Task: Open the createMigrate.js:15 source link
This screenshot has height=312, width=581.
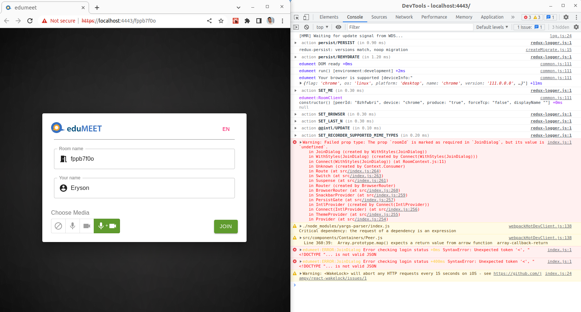Action: click(x=549, y=50)
